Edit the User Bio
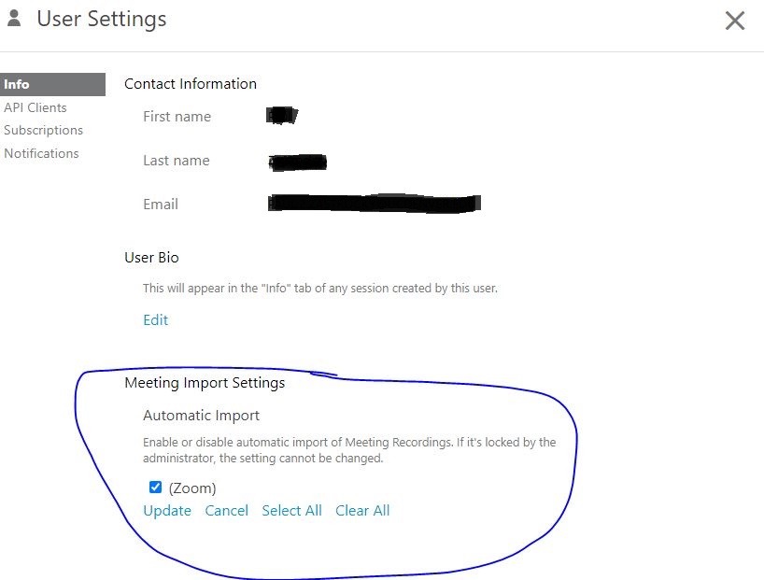 [155, 319]
